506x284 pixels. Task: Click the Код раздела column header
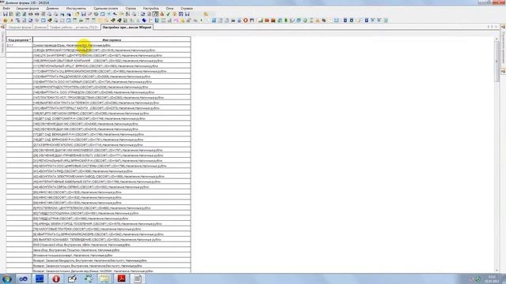19,40
